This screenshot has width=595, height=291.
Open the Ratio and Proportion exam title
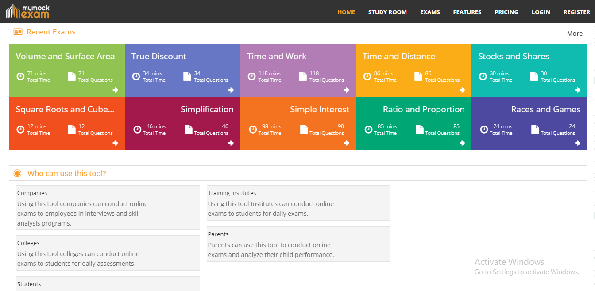(424, 110)
